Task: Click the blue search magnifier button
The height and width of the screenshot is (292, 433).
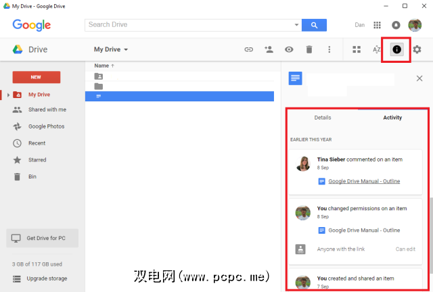Action: point(314,25)
